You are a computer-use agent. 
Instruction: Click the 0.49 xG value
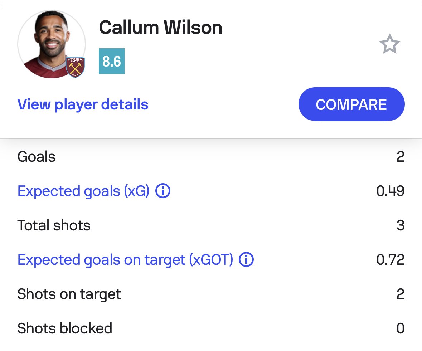(390, 191)
